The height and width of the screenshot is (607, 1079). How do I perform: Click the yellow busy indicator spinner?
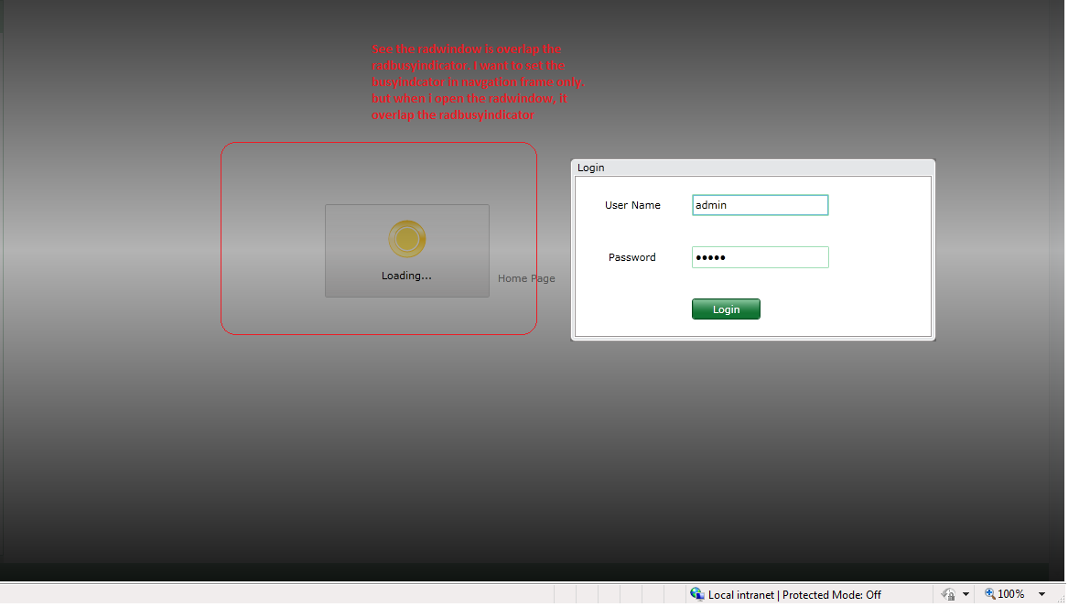click(x=406, y=239)
